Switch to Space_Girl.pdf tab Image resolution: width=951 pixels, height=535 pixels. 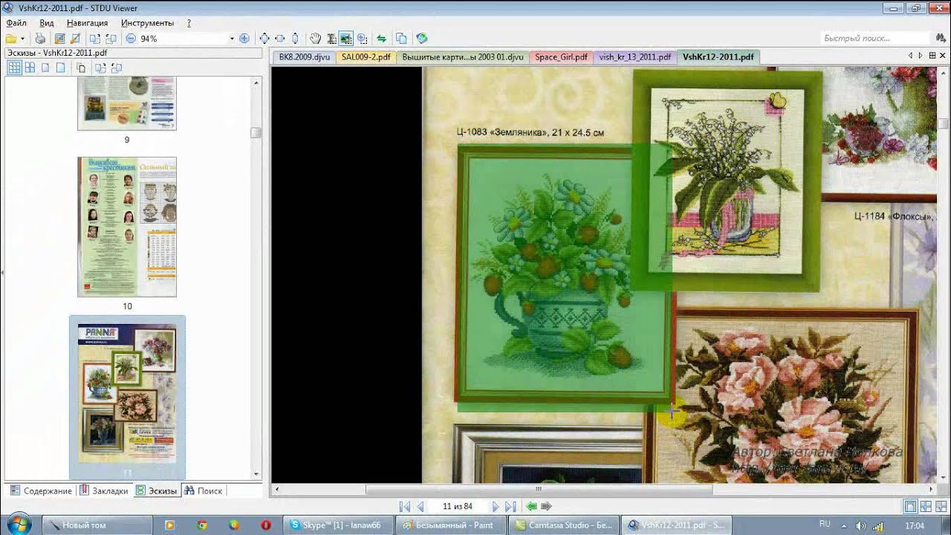561,57
